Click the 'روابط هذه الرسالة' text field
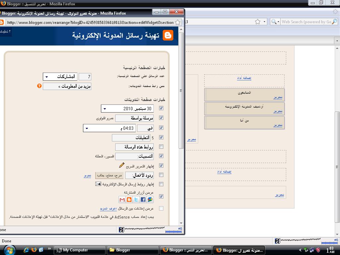The height and width of the screenshot is (255, 340). 134,147
